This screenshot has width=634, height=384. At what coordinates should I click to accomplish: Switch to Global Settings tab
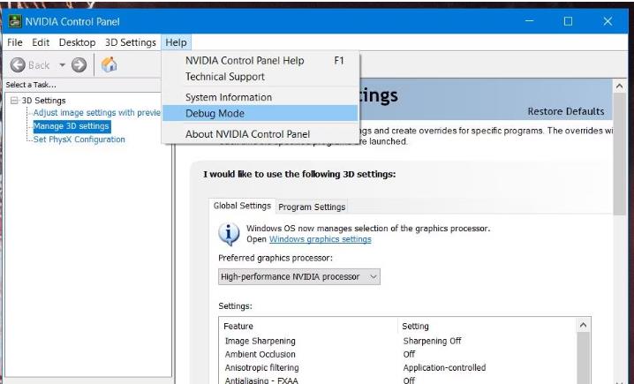coord(242,206)
